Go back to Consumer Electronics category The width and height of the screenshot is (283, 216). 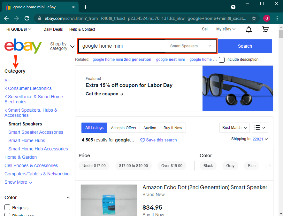pyautogui.click(x=28, y=88)
